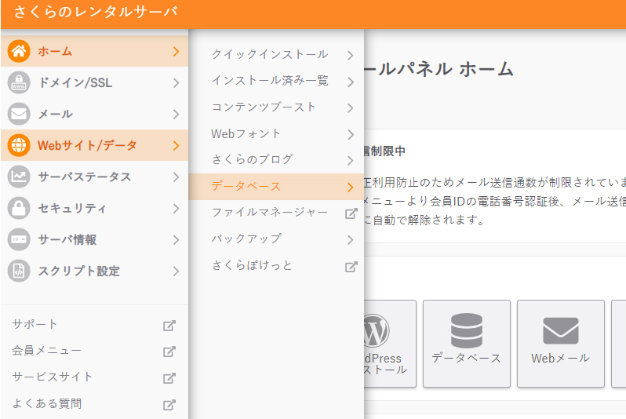Expand the ドメイン/SSL chevron arrow
Screen dimensions: 626x419
point(176,82)
